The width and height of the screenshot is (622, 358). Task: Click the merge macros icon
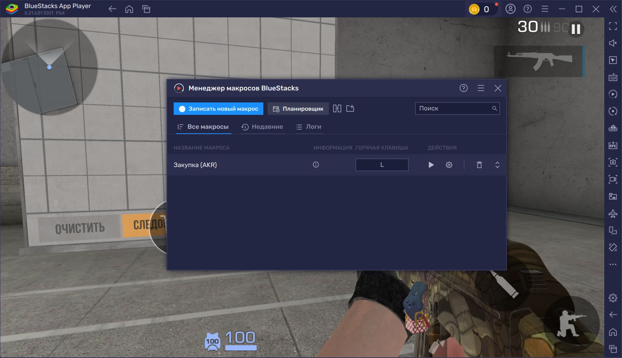point(337,108)
